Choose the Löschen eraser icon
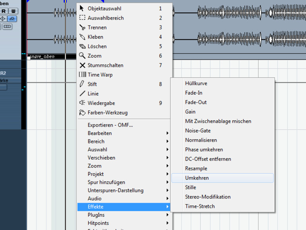Image resolution: width=306 pixels, height=230 pixels. (82, 46)
